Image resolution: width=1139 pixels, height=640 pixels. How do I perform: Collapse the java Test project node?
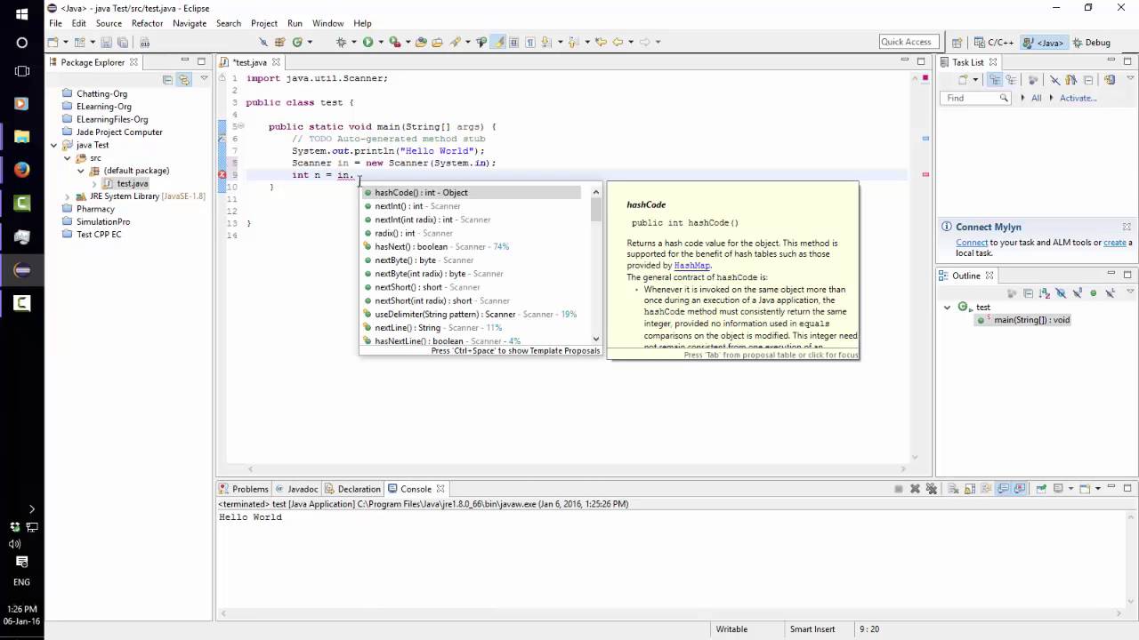point(54,145)
